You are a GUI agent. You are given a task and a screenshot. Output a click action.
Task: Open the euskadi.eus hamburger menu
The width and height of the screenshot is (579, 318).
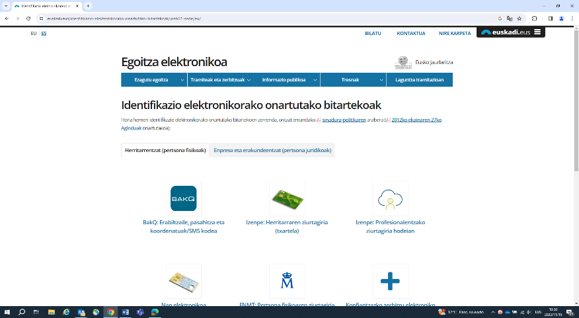(x=537, y=32)
